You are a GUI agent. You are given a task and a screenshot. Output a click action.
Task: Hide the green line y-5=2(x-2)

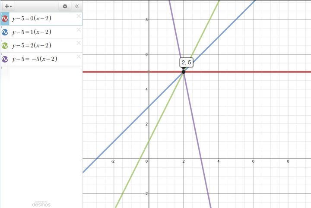[x=5, y=45]
